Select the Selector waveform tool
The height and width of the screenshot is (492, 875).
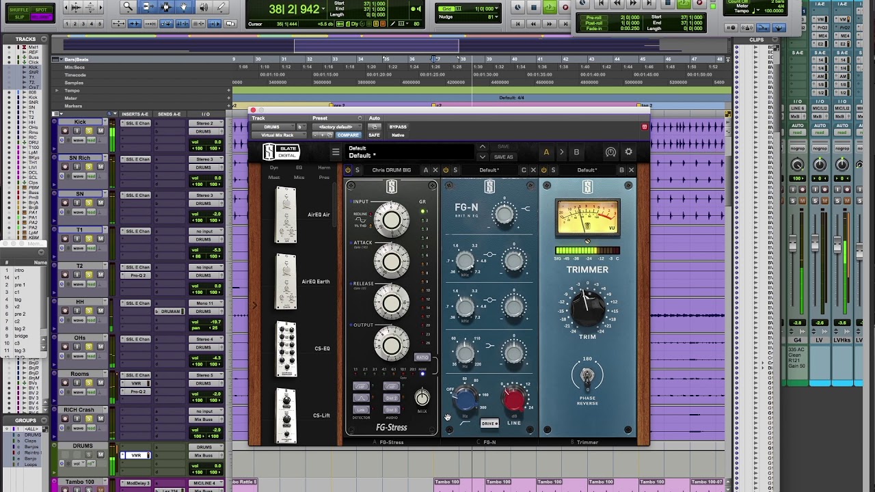(x=165, y=7)
